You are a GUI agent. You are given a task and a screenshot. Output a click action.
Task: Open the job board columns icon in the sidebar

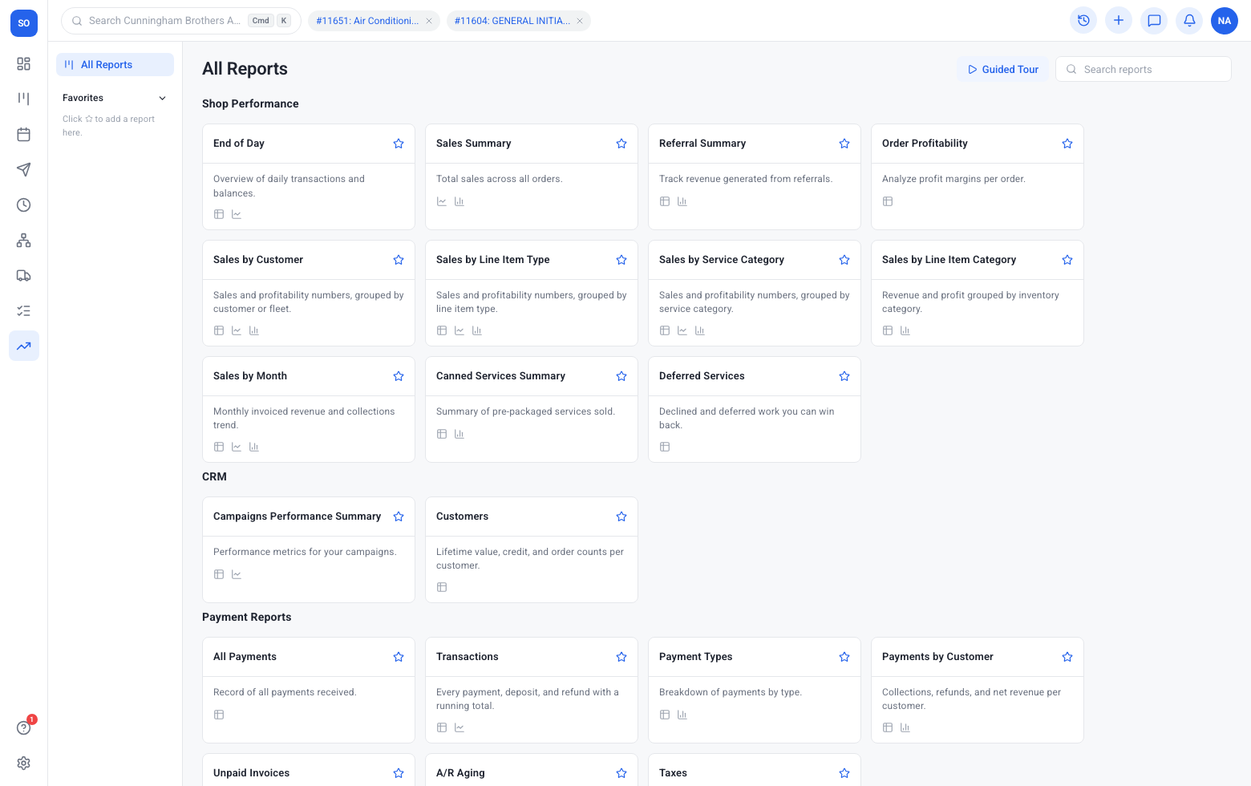pyautogui.click(x=24, y=99)
